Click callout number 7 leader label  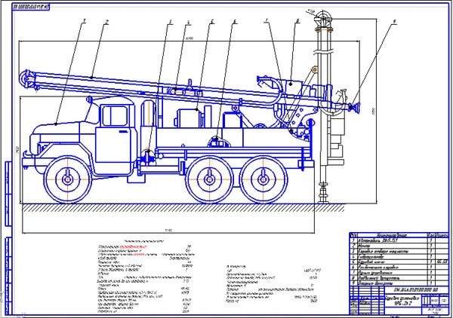click(267, 21)
